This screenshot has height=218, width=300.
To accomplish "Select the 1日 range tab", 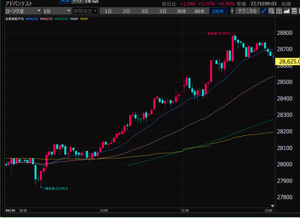I will click(x=108, y=11).
